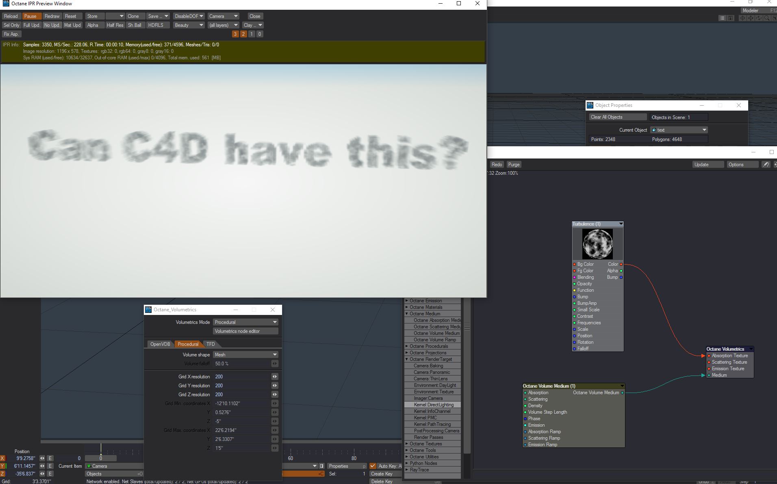Open the Current Object text dropdown
Viewport: 777px width, 484px height.
pyautogui.click(x=679, y=130)
